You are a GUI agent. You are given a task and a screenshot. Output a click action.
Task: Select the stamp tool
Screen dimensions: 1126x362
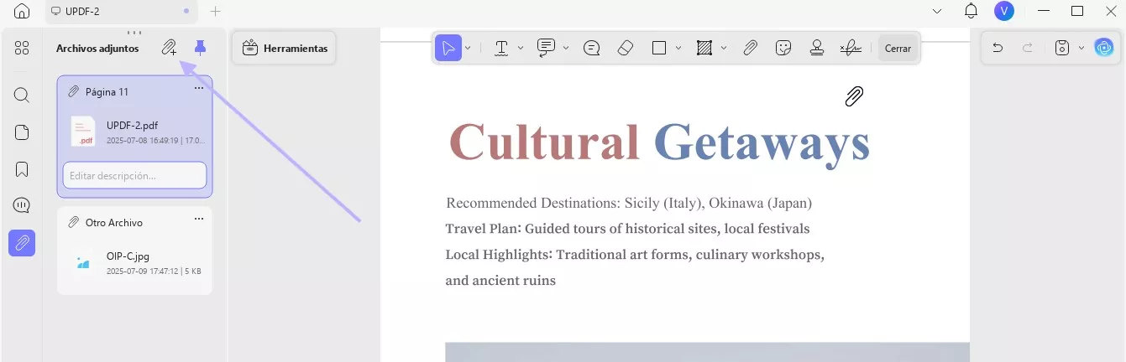[x=816, y=48]
